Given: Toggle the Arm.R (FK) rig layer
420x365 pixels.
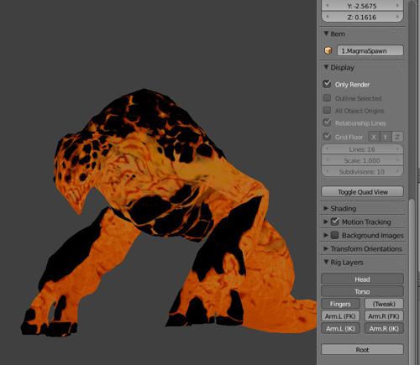Looking at the screenshot, I should 384,316.
